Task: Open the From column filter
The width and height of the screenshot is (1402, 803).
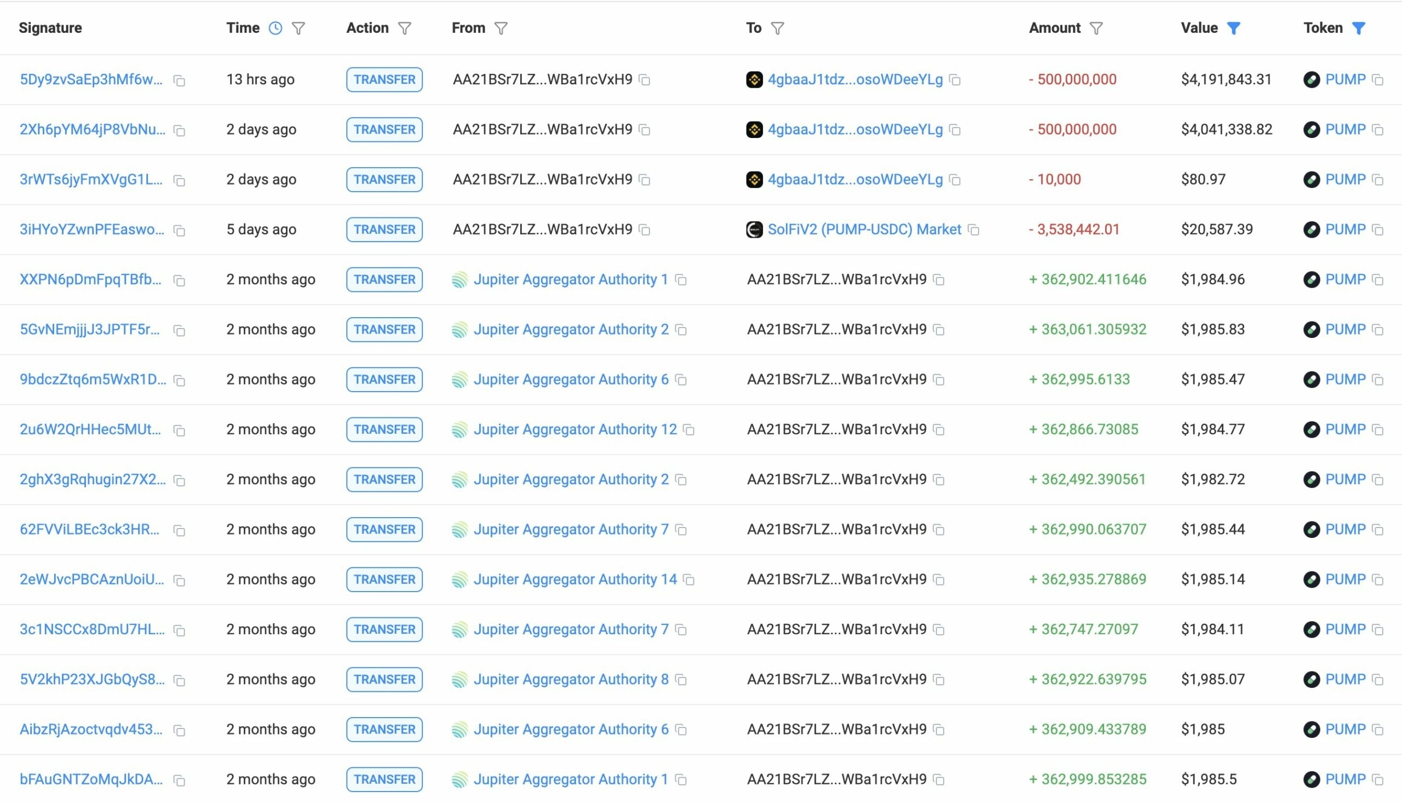Action: pos(501,28)
